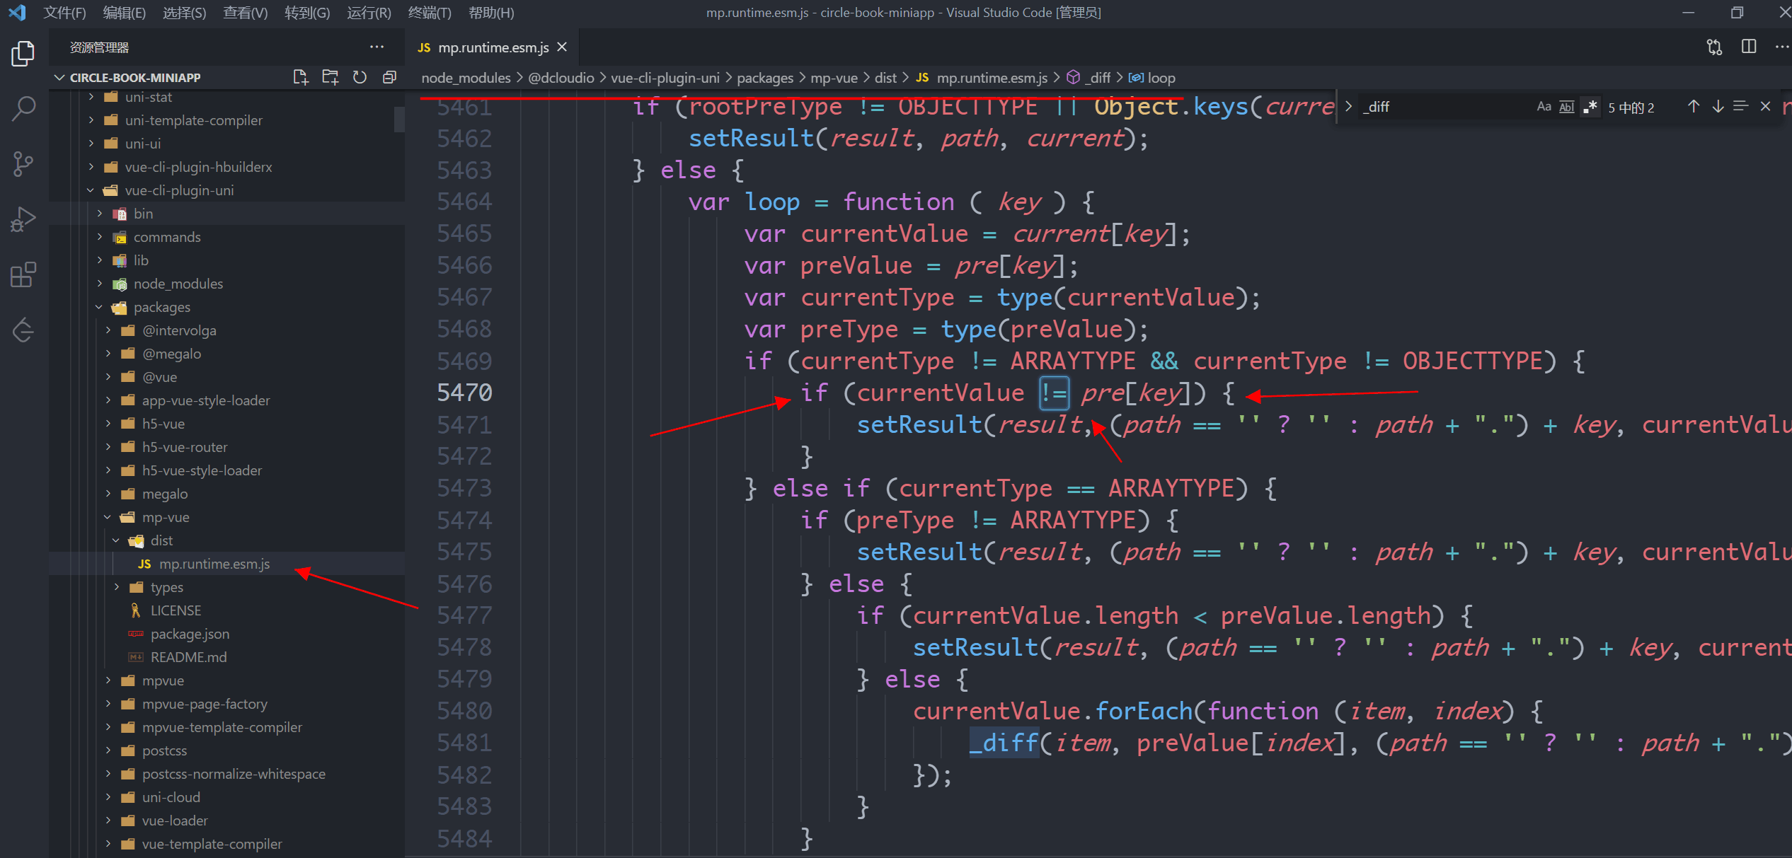
Task: Open README.md in explorer
Action: (x=188, y=657)
